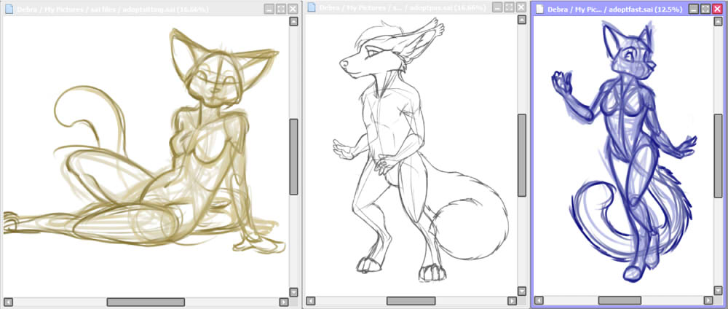Click vertical scrollbar thumb in adoptsitting.sai window

tap(294, 157)
